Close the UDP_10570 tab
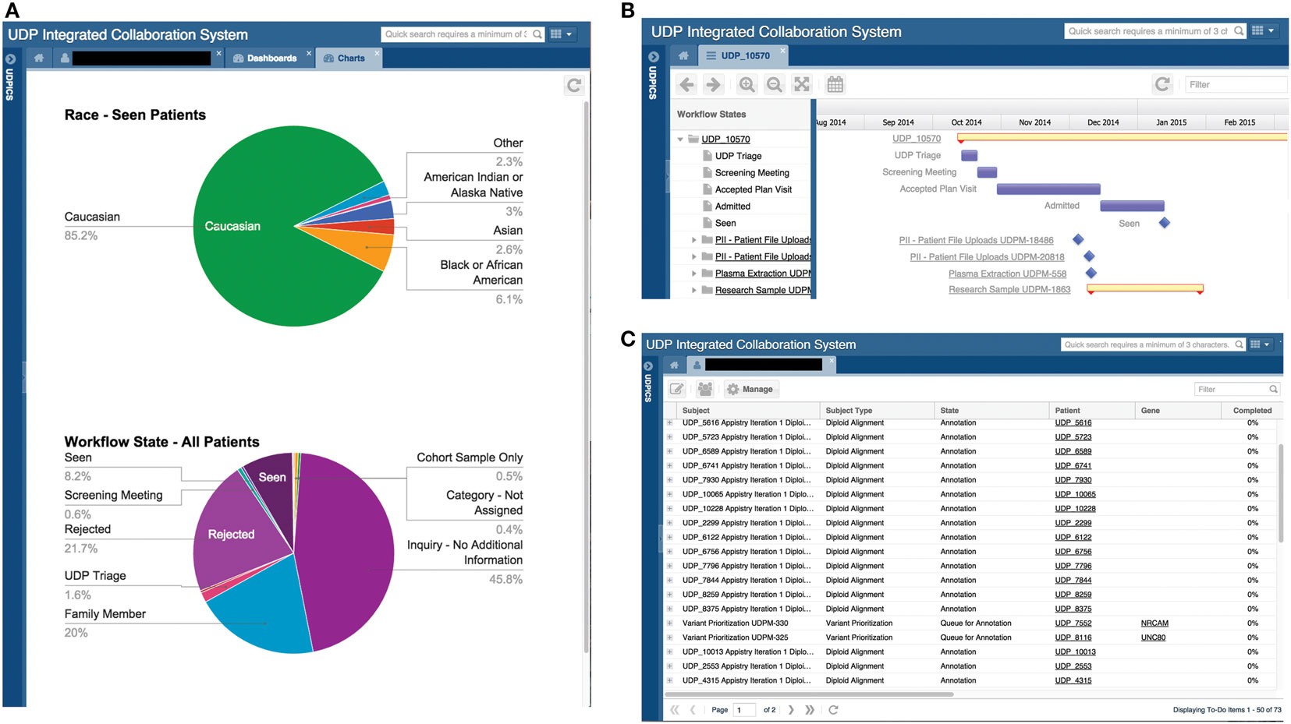Screen dimensions: 1291x724 pyautogui.click(x=782, y=51)
